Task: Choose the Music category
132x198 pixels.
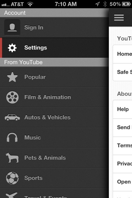Action: click(54, 138)
